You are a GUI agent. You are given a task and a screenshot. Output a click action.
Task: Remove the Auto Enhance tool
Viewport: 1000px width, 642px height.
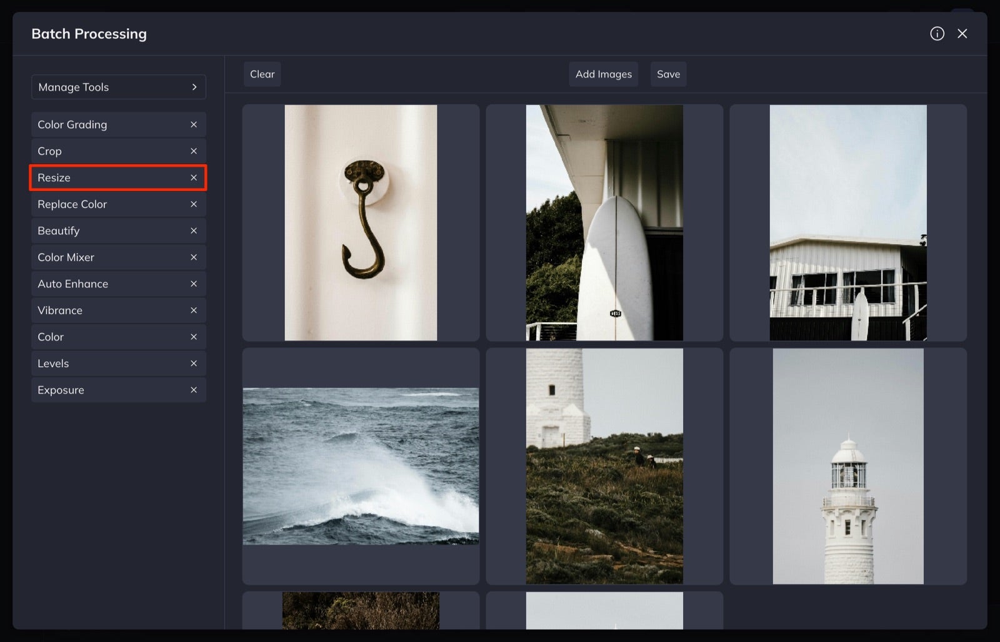coord(194,284)
